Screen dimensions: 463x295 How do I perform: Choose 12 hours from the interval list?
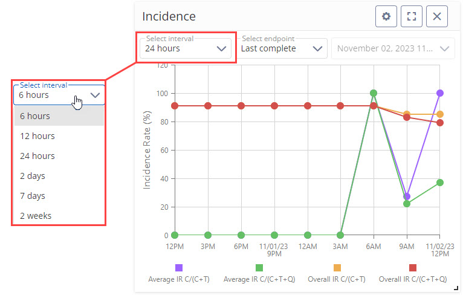(37, 136)
